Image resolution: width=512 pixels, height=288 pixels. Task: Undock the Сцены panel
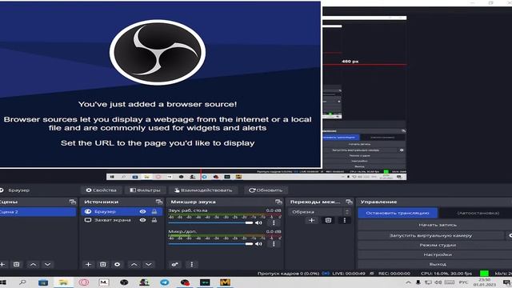[73, 202]
